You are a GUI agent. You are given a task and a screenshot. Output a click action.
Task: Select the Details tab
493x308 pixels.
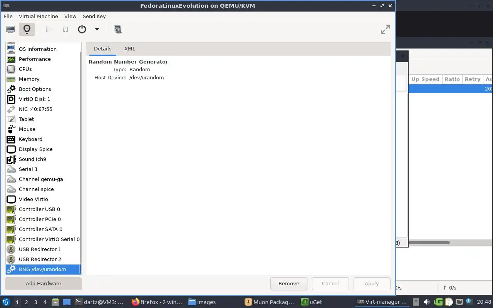103,49
